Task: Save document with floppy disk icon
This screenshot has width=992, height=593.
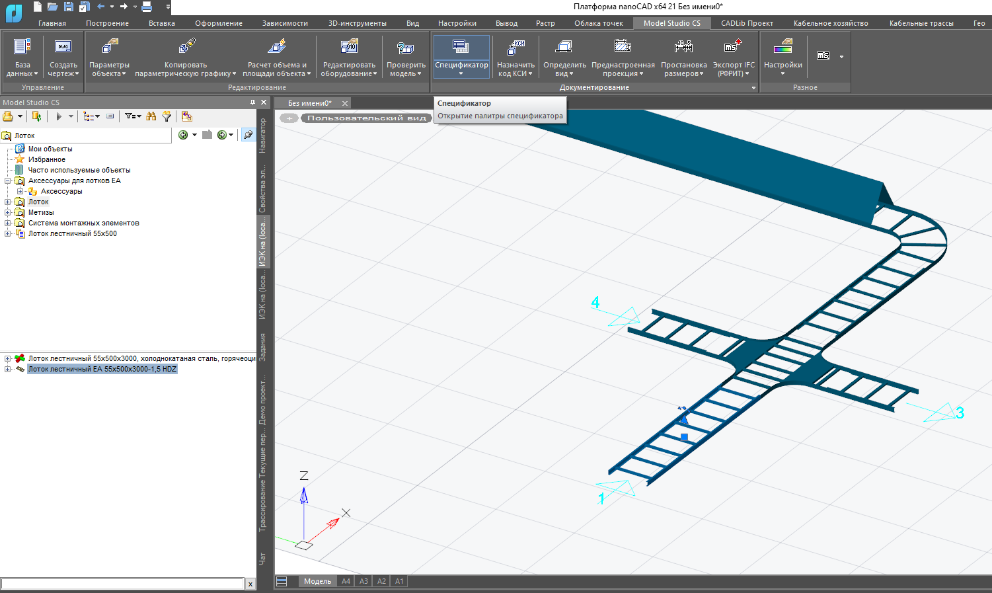Action: click(68, 7)
